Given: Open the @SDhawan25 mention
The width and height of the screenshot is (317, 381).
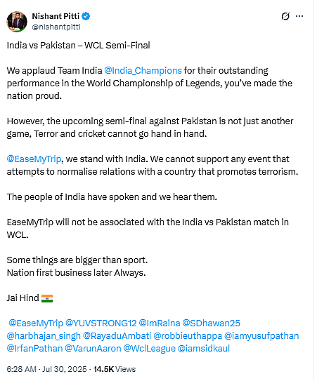Looking at the screenshot, I should (x=212, y=323).
